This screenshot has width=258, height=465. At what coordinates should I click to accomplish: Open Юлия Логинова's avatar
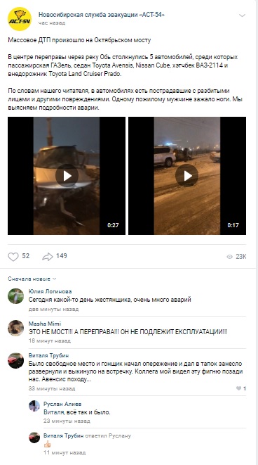click(x=15, y=296)
